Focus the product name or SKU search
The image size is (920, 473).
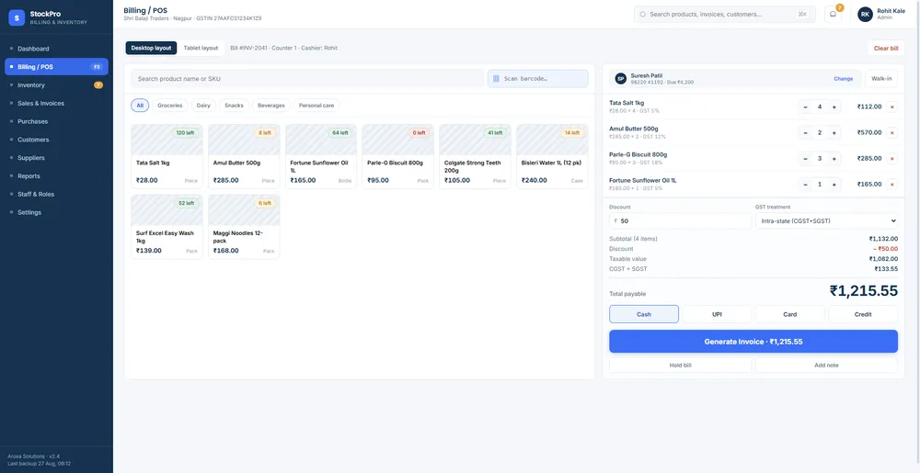(307, 78)
